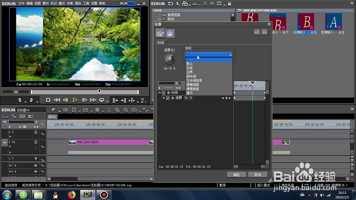Open the dropdown beside the Set In icon

[x=25, y=102]
